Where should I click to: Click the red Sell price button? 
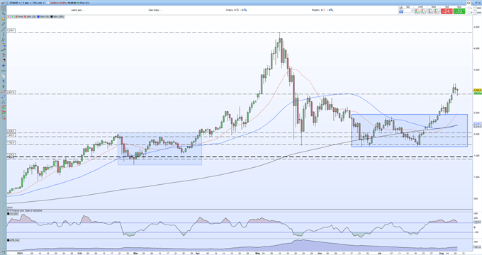click(447, 11)
